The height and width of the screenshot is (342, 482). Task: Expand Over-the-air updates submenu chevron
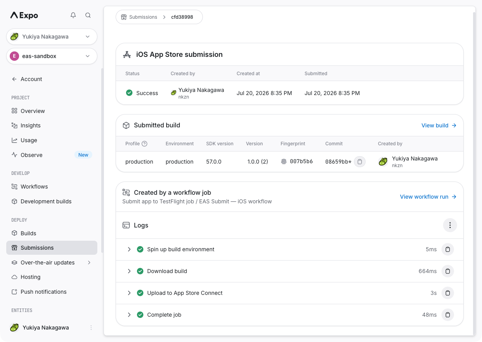point(89,263)
